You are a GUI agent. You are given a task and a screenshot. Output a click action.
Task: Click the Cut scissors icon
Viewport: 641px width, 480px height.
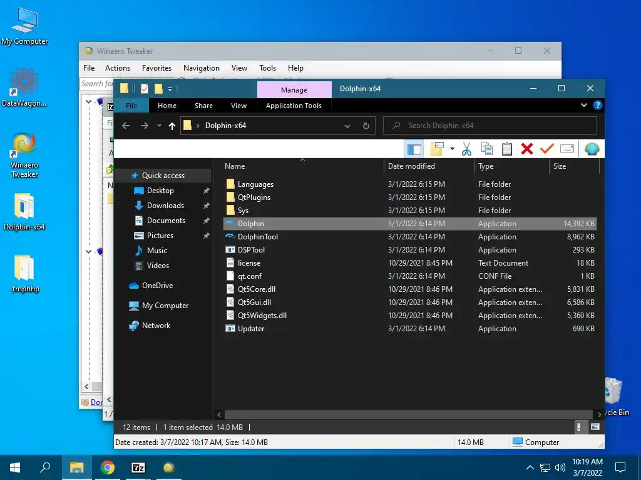coord(466,149)
